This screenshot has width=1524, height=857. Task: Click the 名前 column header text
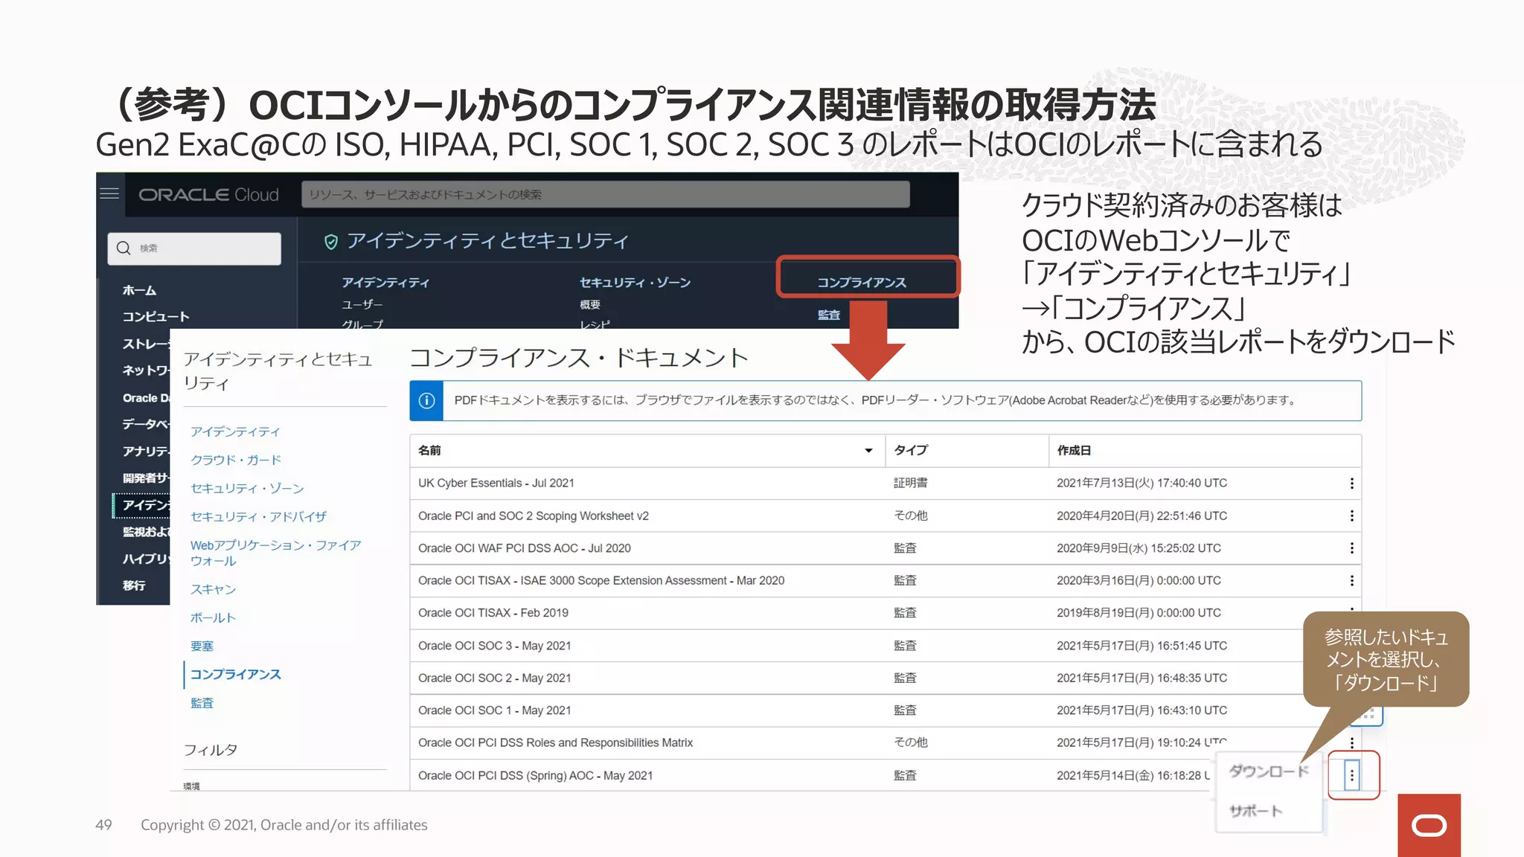429,450
